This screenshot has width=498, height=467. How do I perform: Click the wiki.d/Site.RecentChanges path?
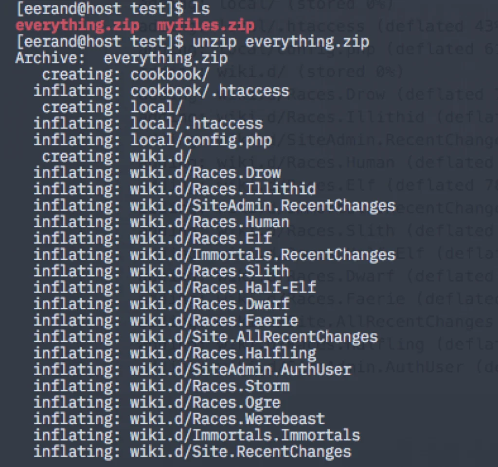click(241, 451)
